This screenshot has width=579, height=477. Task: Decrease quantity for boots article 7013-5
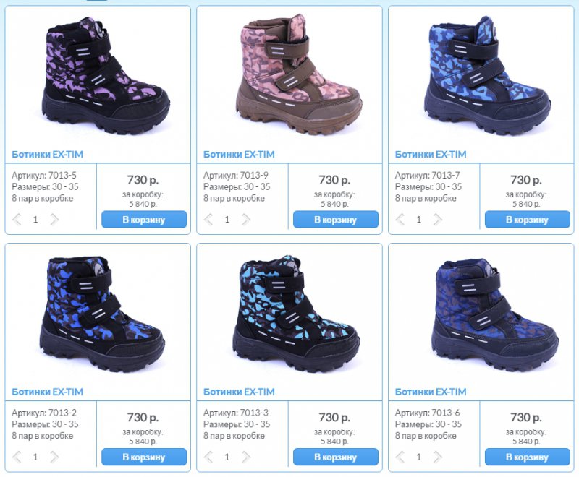click(x=17, y=219)
